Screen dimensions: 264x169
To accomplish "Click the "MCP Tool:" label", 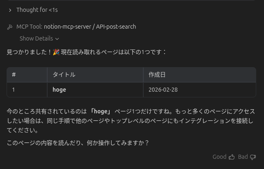I will coord(29,27).
